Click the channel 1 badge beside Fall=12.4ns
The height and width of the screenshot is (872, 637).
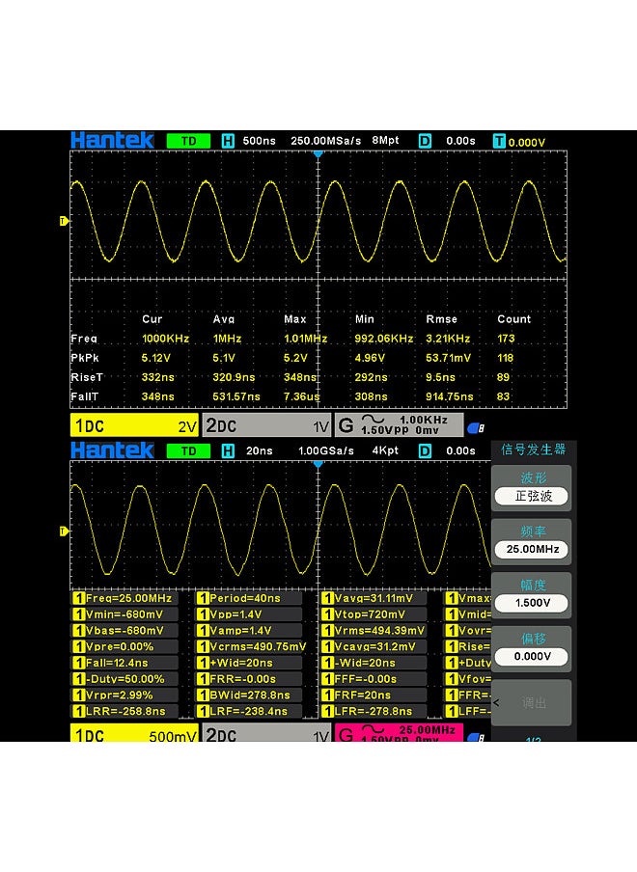78,663
